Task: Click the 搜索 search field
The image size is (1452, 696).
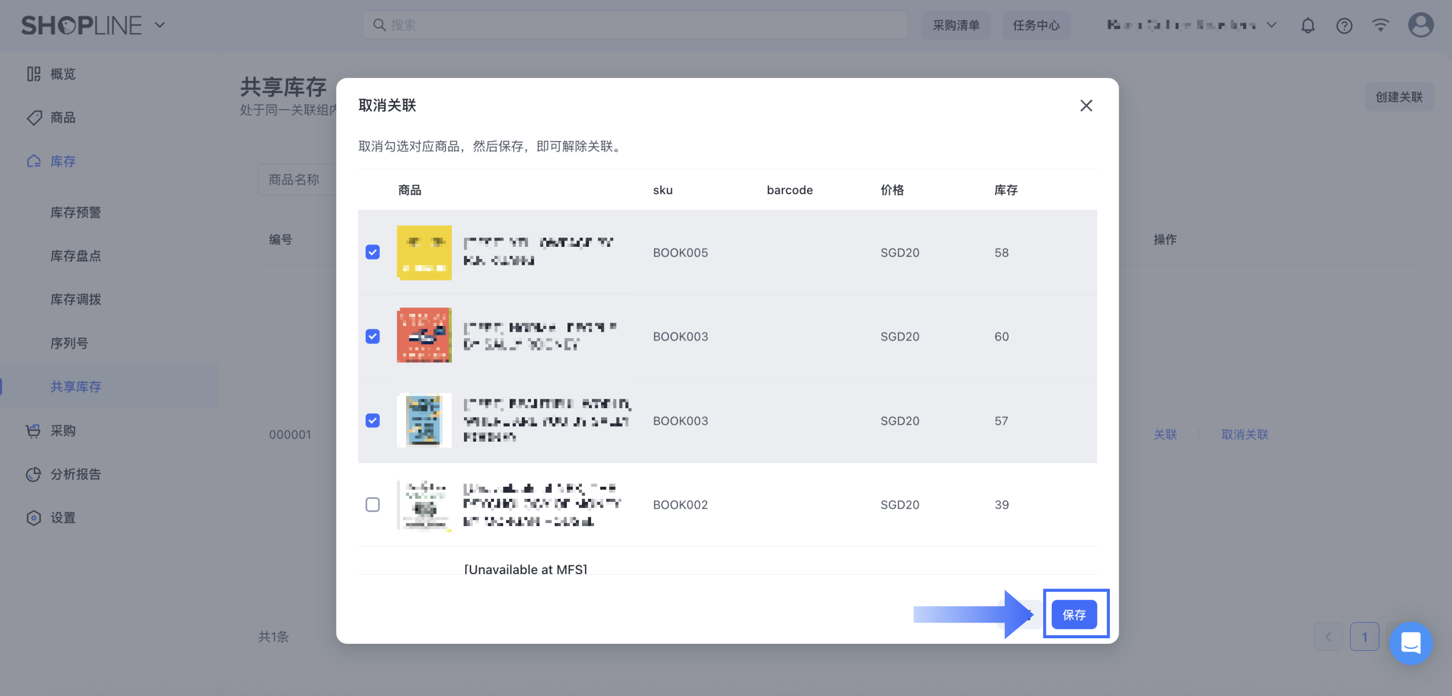Action: (x=635, y=25)
